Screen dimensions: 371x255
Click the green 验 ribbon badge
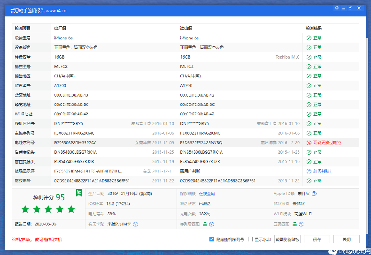(x=79, y=193)
